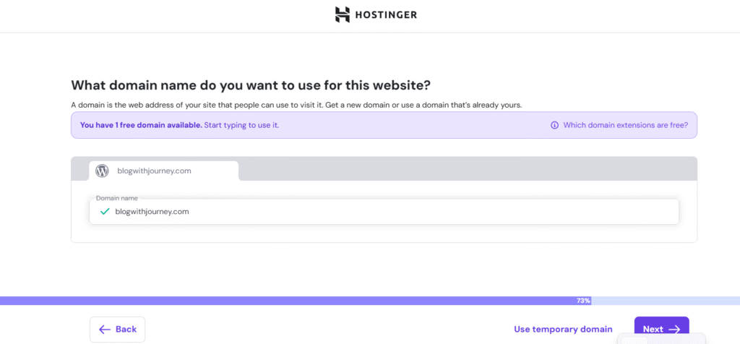Click "You have 1 free domain available" text
The width and height of the screenshot is (740, 344).
pyautogui.click(x=141, y=125)
